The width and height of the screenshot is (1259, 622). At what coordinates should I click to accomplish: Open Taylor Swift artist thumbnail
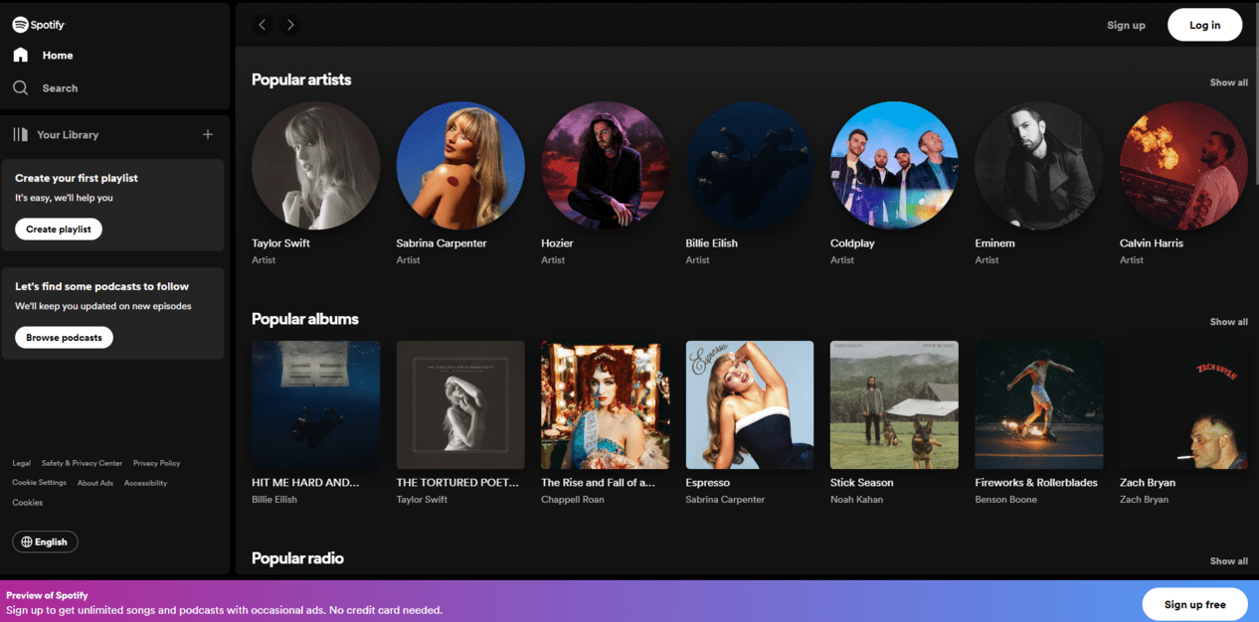315,165
